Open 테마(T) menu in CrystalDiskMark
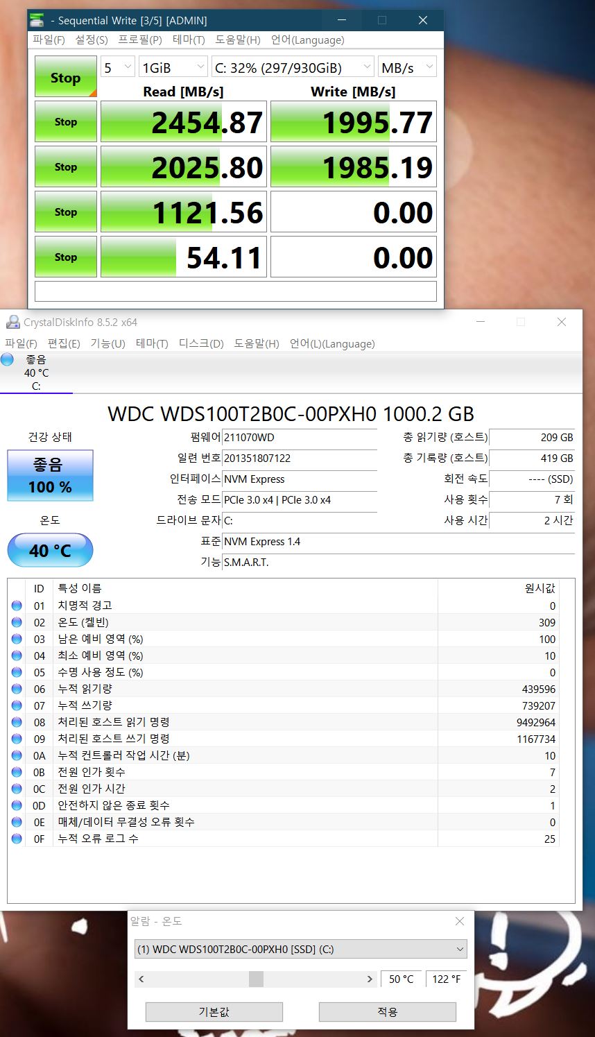 [189, 40]
